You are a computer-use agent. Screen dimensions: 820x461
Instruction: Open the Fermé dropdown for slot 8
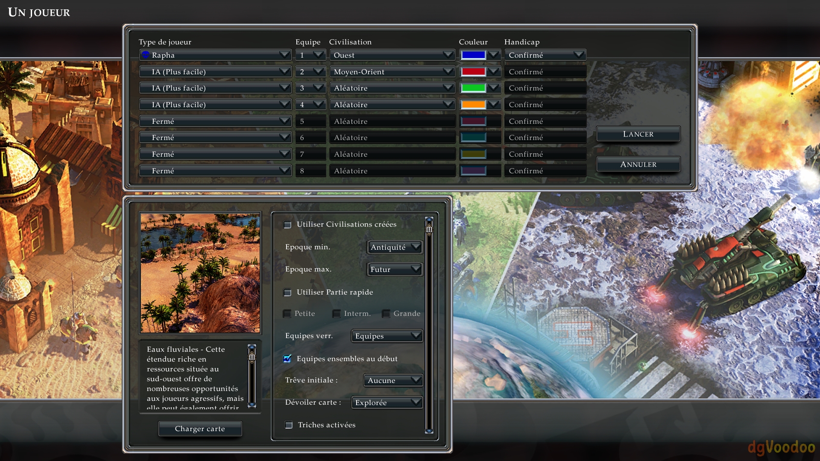coord(216,171)
